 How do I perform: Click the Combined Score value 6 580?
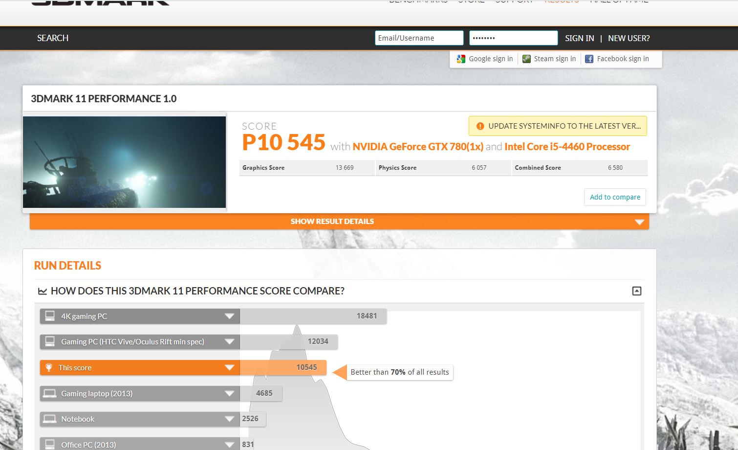tap(615, 168)
